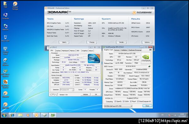Click the Select... button in 3DMark06
Screen dimensions: 189x124
pyautogui.click(x=64, y=42)
